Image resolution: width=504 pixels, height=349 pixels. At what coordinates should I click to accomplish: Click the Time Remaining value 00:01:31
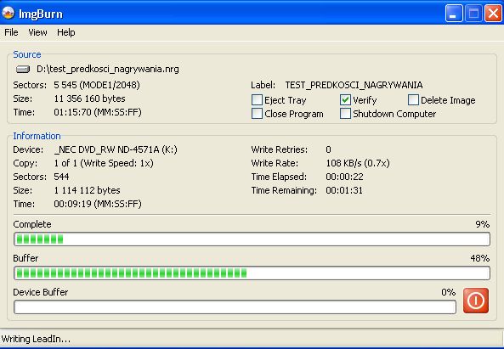click(x=344, y=190)
